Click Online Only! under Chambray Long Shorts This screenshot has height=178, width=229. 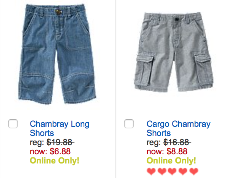coord(55,160)
